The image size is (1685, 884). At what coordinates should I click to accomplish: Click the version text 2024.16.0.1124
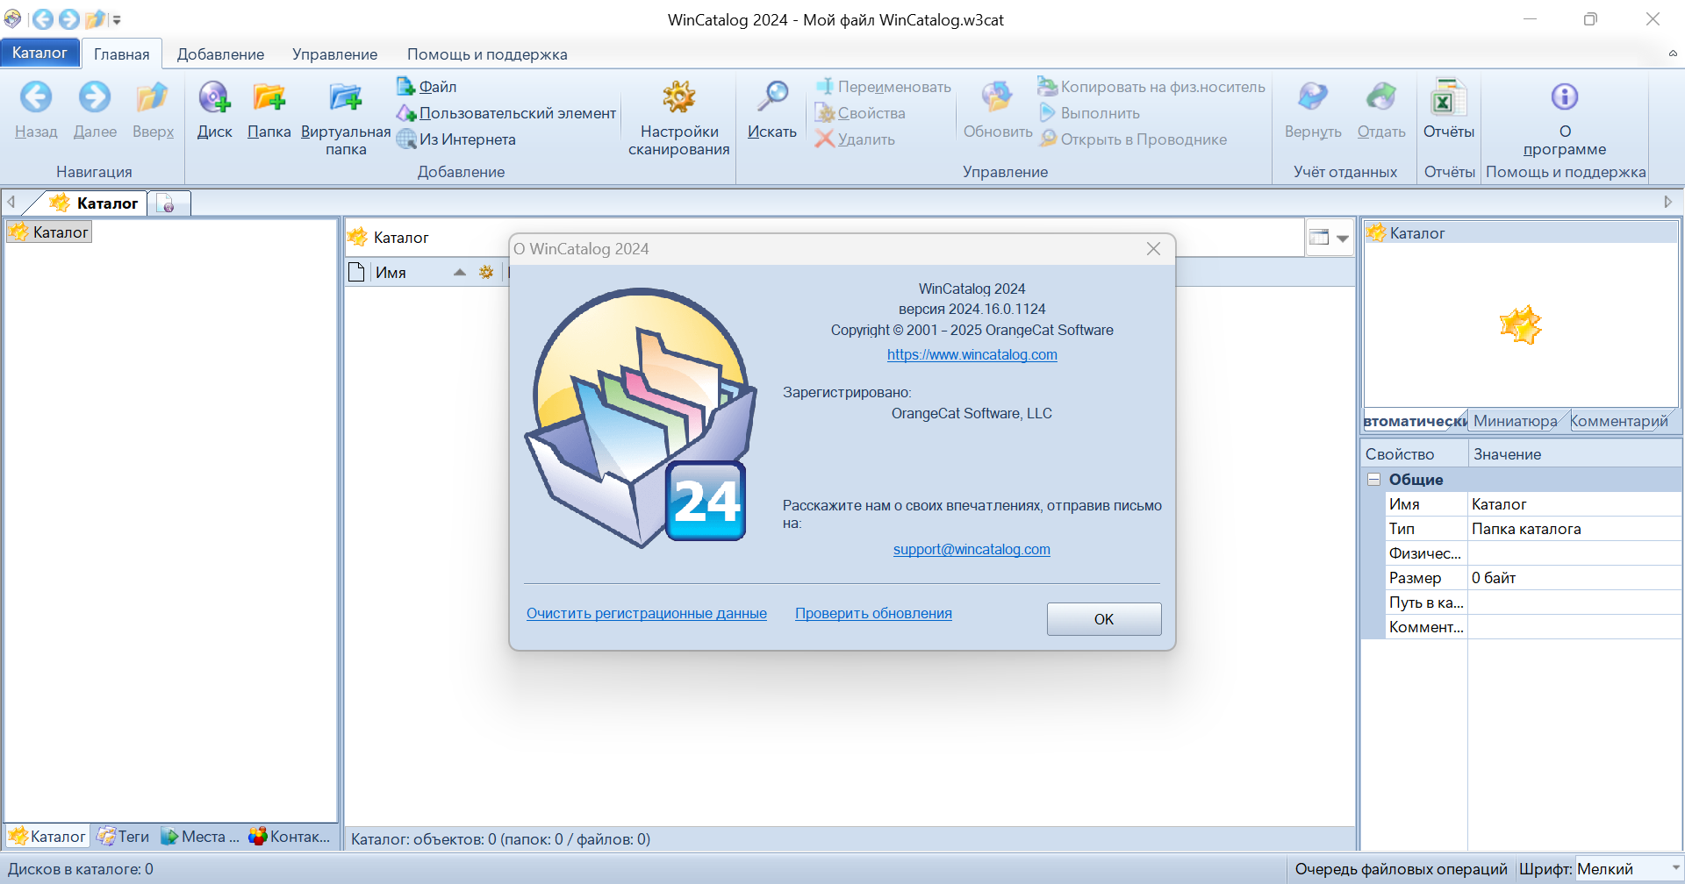(x=997, y=309)
